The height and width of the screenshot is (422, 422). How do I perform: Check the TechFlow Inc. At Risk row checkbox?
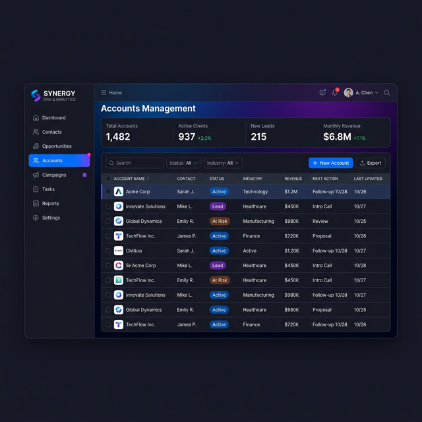click(108, 280)
